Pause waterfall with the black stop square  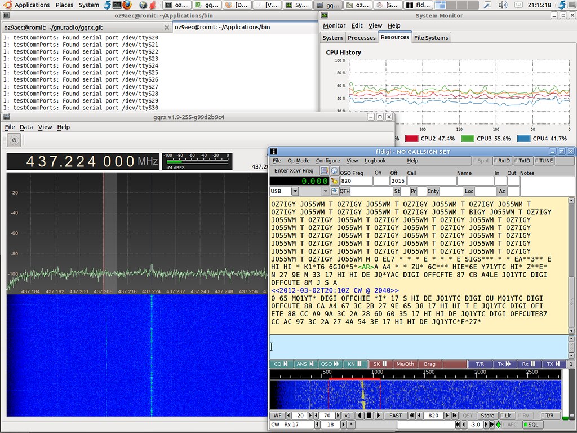point(369,416)
